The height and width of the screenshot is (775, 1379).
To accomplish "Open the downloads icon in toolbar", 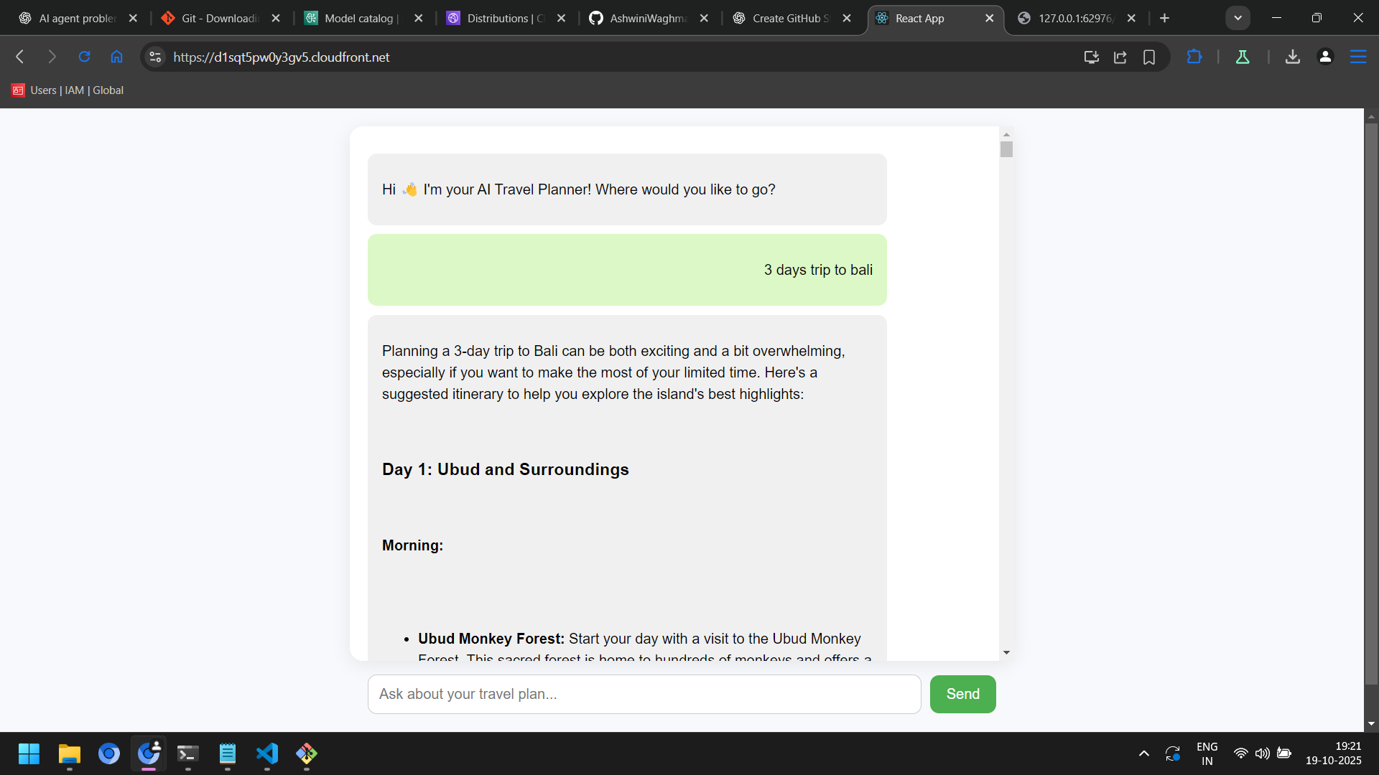I will point(1292,57).
